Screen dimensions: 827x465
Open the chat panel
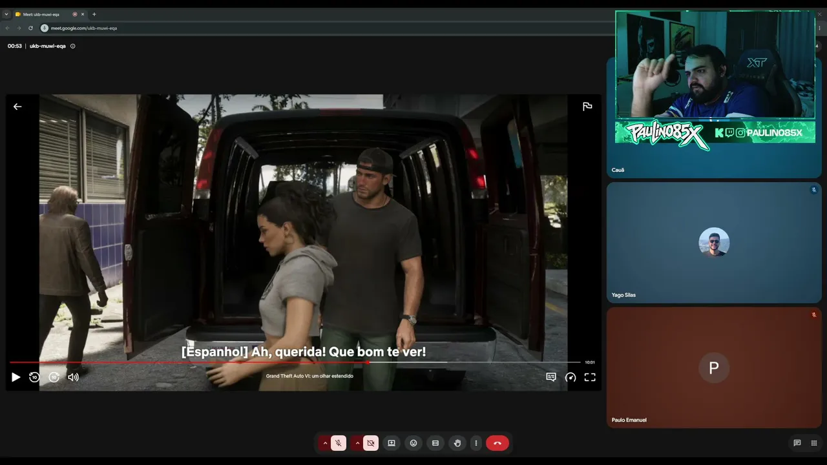click(797, 443)
